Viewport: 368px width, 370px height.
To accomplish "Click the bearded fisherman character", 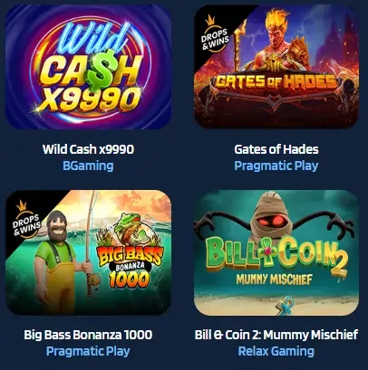I will point(55,260).
